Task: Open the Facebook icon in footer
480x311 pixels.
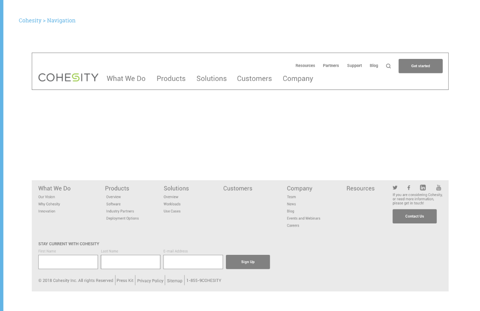Action: 409,188
